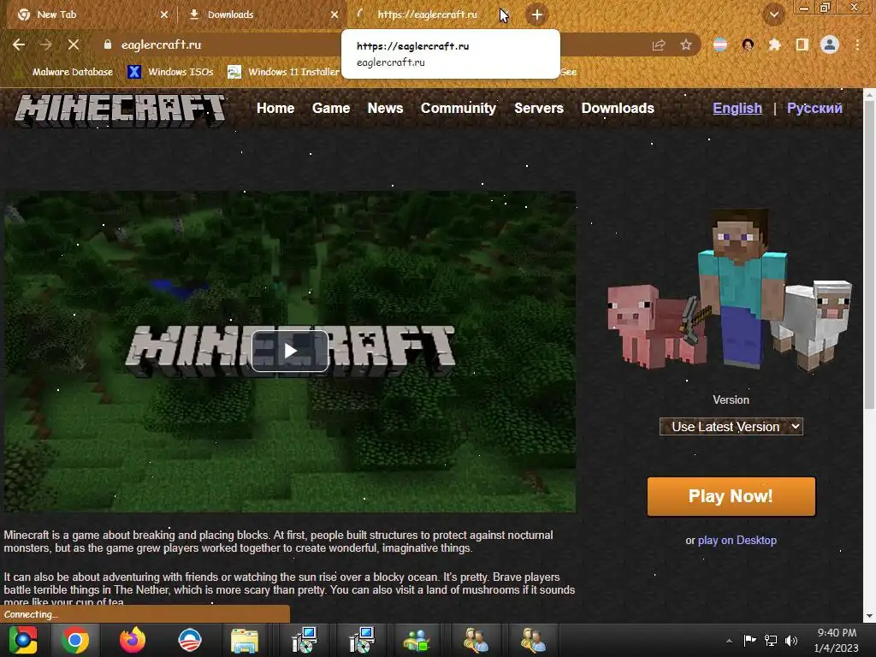Image resolution: width=876 pixels, height=657 pixels.
Task: Open the Windows ISOs bookmark
Action: click(170, 72)
